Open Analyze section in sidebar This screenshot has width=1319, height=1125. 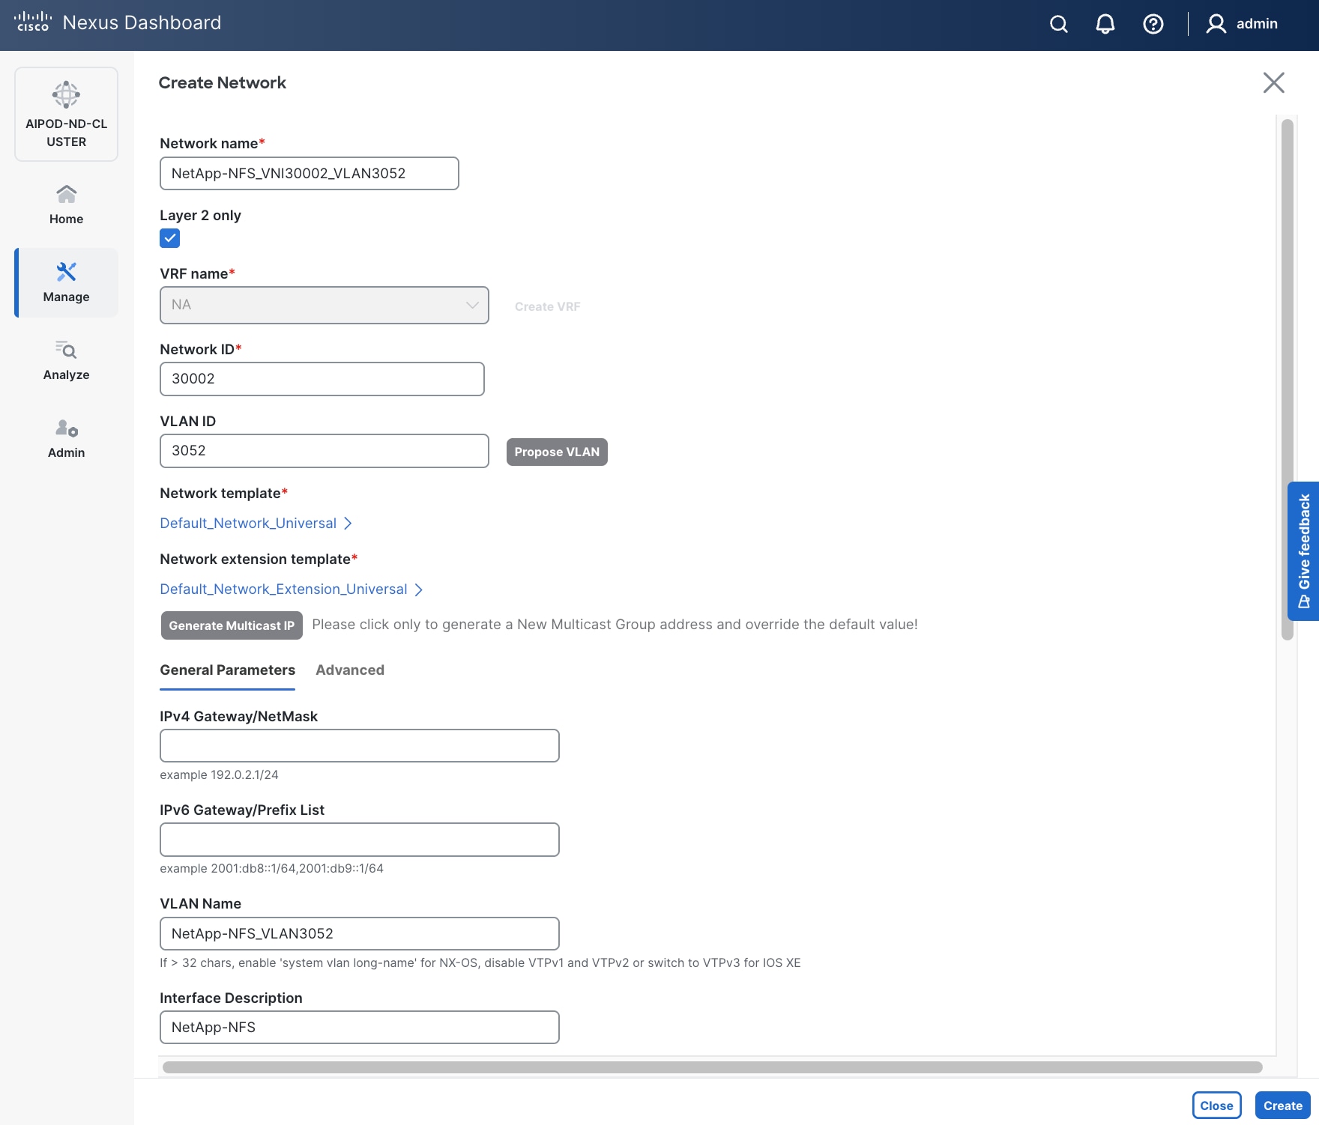pos(66,360)
